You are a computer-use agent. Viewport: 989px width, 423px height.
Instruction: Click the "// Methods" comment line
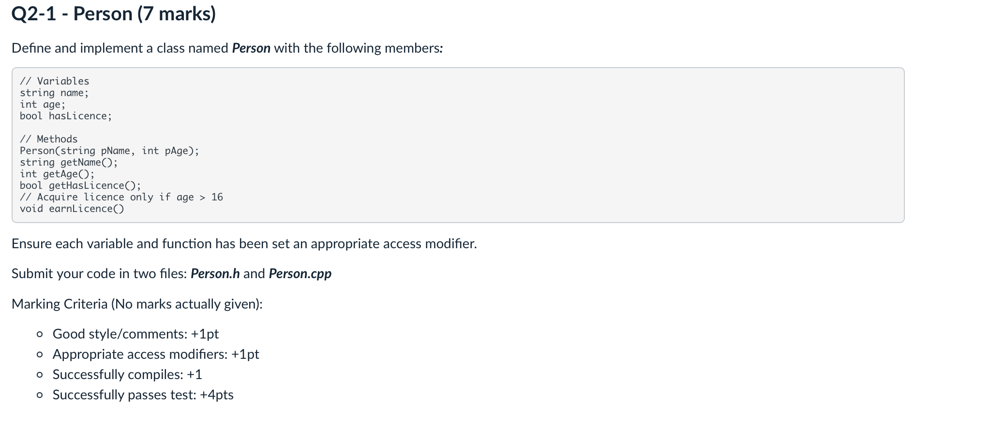(x=48, y=139)
